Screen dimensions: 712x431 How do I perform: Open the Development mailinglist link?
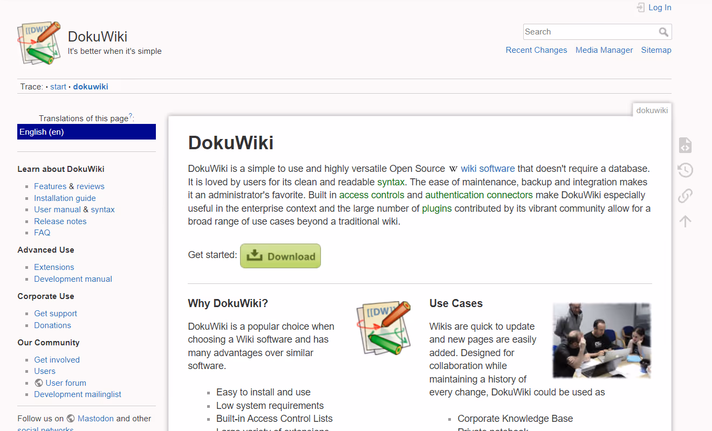click(78, 394)
